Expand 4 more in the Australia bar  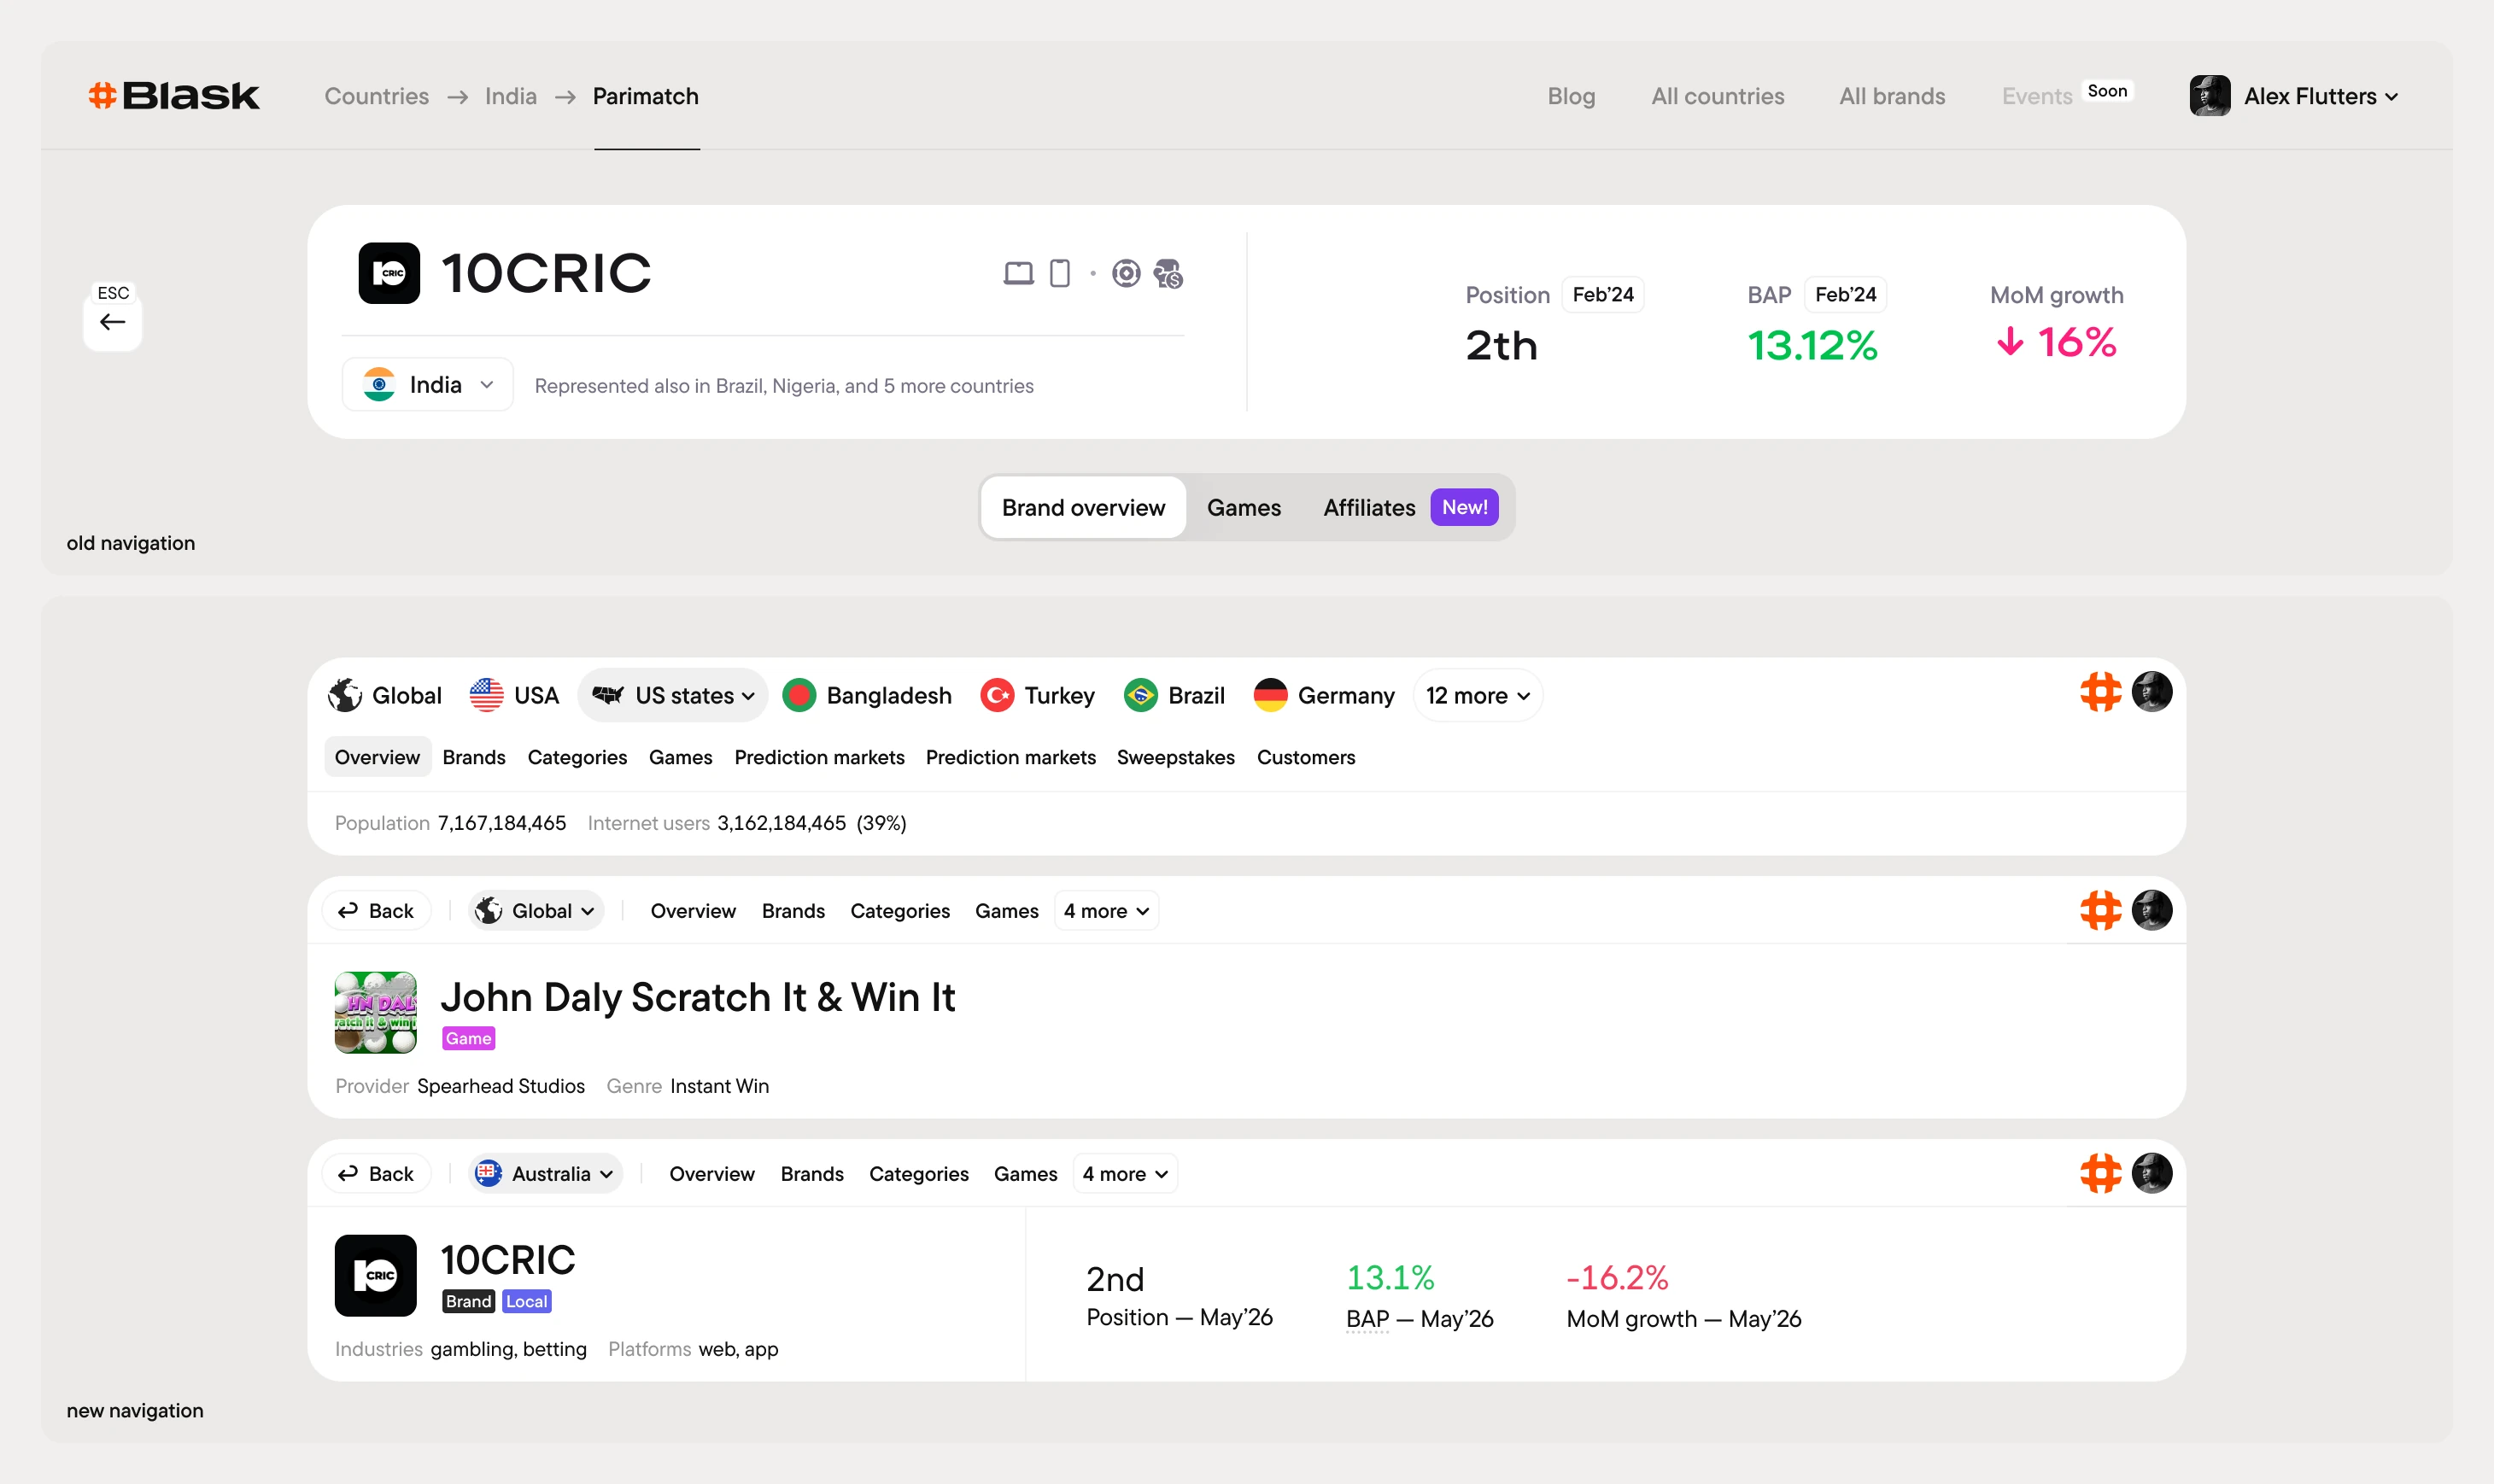tap(1126, 1174)
